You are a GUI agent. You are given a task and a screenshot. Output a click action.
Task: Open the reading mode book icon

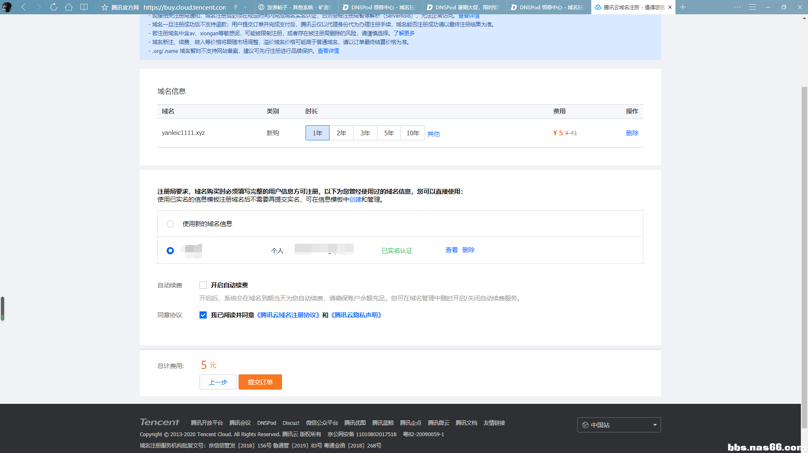(84, 7)
